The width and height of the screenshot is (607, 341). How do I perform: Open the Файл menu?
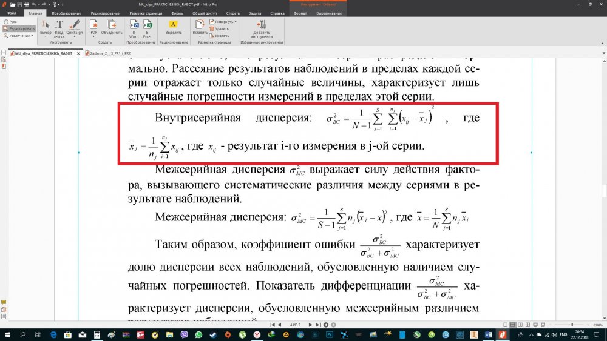point(11,13)
